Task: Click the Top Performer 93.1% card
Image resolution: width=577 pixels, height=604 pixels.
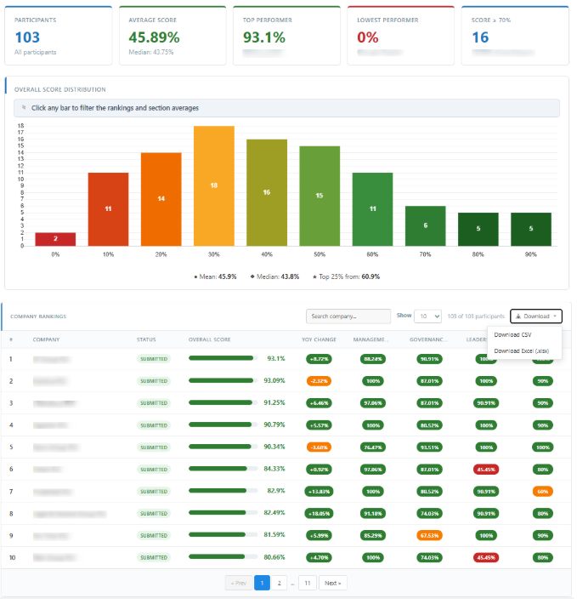Action: (x=286, y=36)
